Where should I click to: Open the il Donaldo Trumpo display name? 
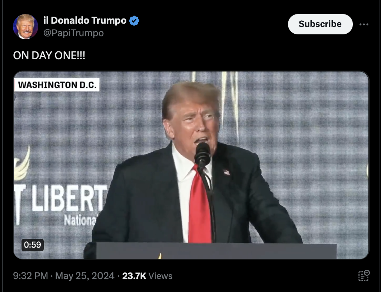tap(85, 20)
